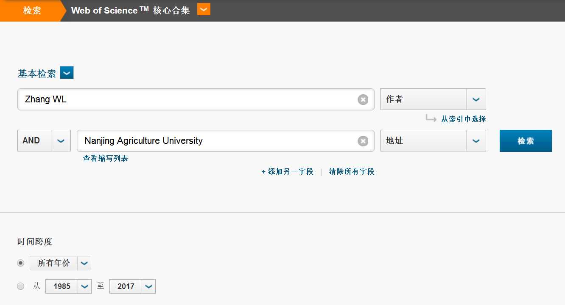Image resolution: width=565 pixels, height=305 pixels.
Task: Select the 检索 tab
Action: click(32, 11)
